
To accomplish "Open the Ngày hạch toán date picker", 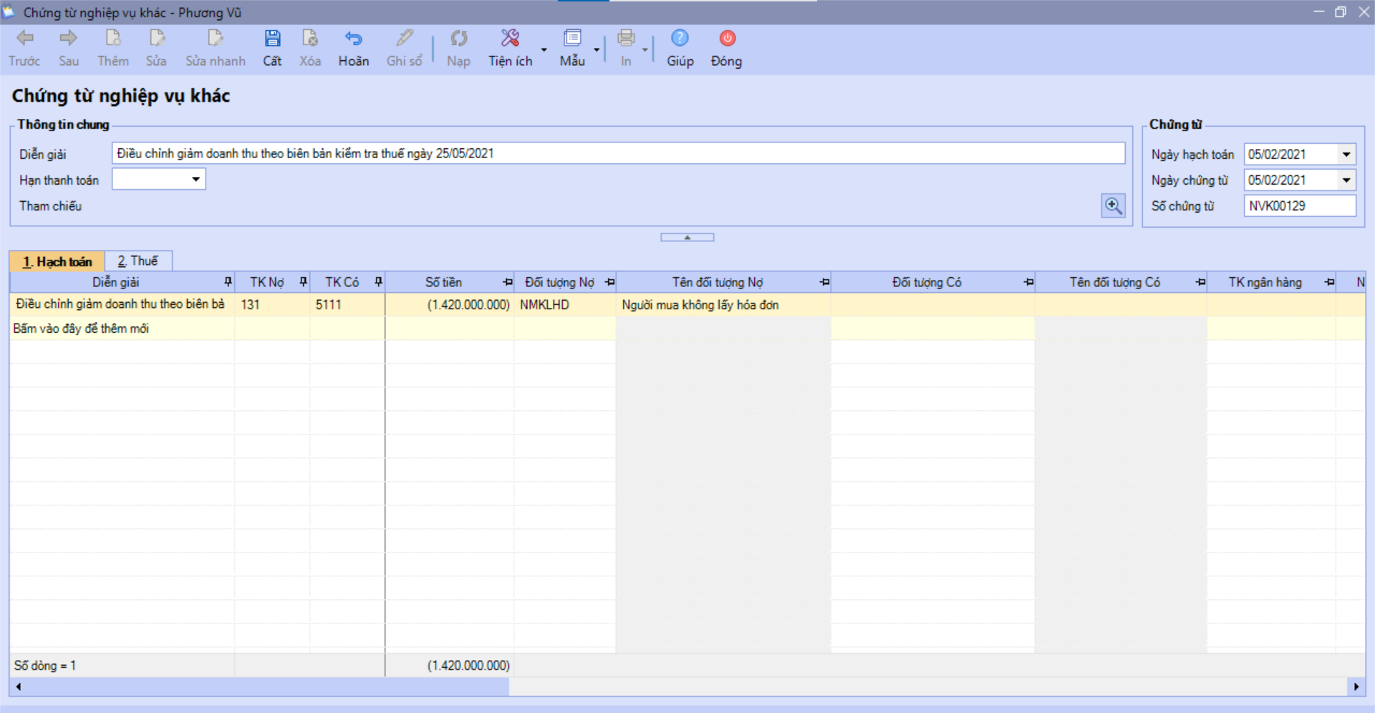I will [1346, 155].
